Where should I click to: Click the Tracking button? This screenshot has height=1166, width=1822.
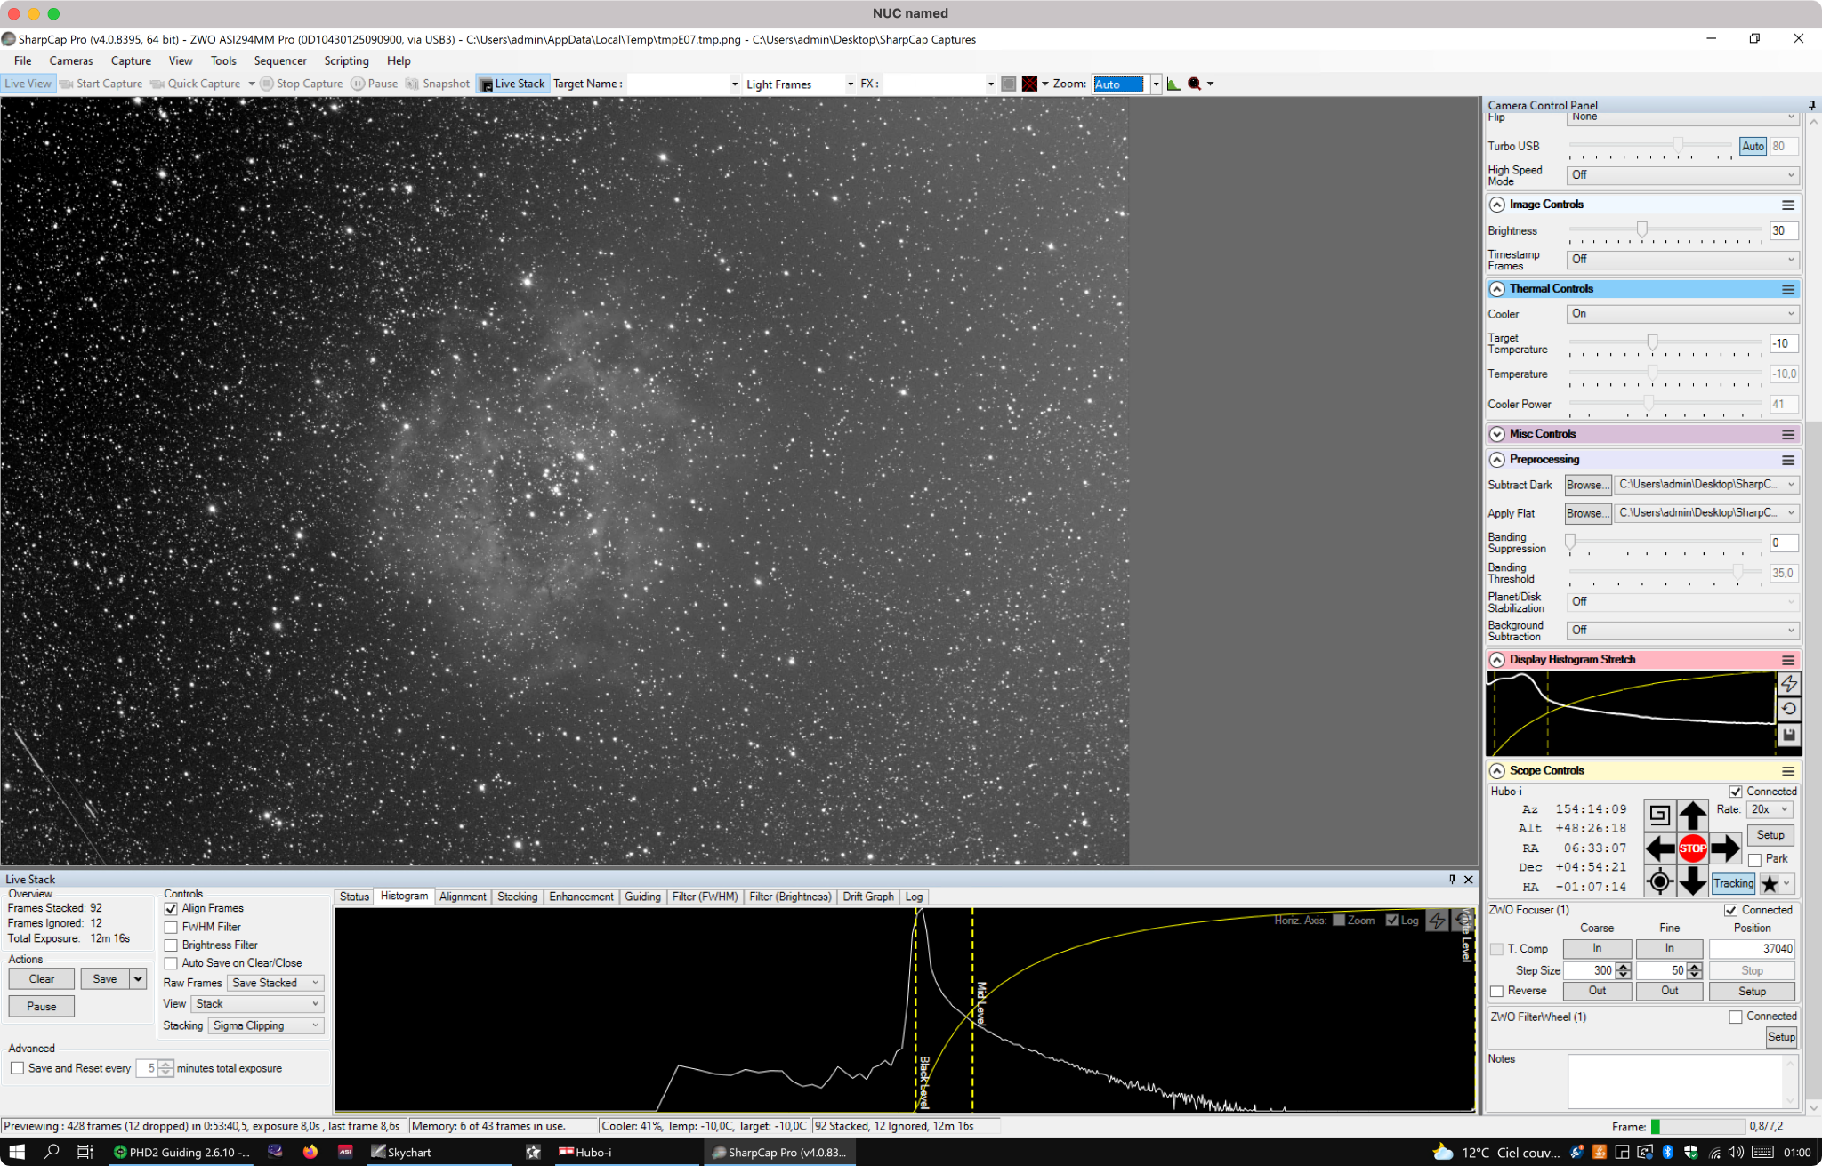click(1733, 883)
